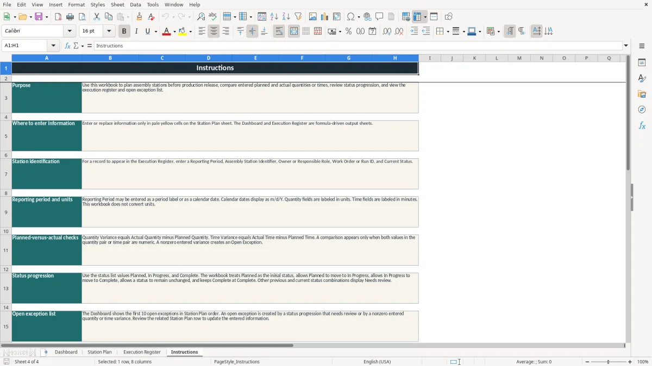Insert a pivot table

click(337, 17)
